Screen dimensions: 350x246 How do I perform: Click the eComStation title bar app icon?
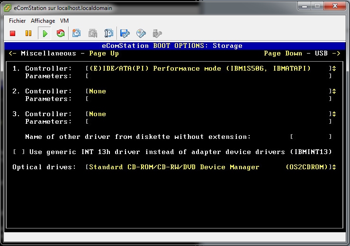(8, 8)
